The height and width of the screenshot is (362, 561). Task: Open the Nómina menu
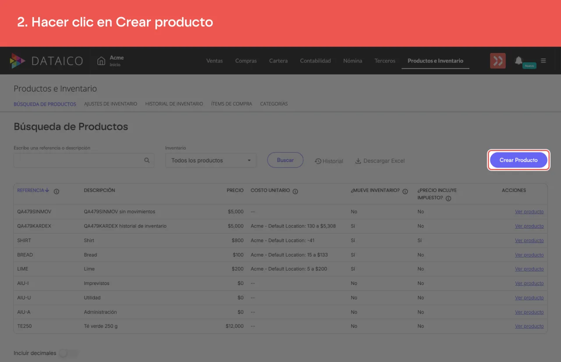tap(353, 61)
